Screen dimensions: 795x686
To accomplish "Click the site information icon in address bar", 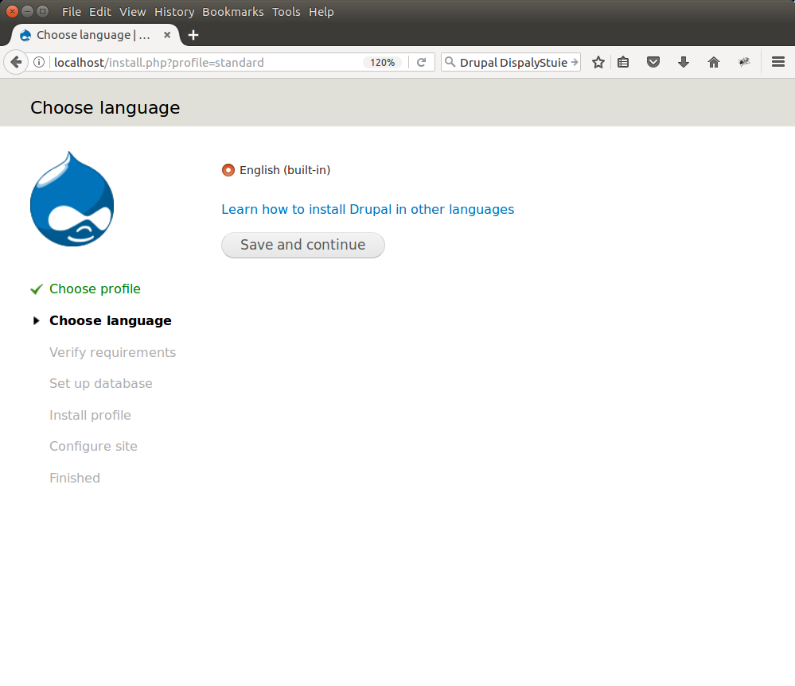I will [39, 62].
